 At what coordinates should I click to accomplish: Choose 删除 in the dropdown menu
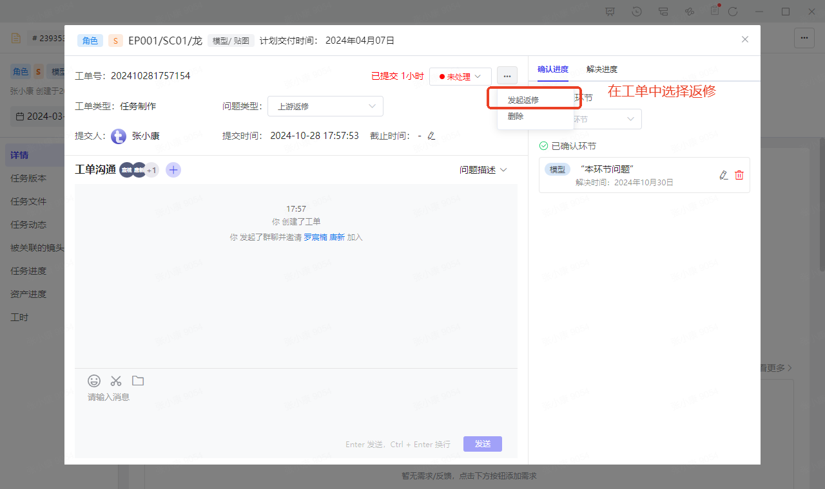pyautogui.click(x=516, y=116)
